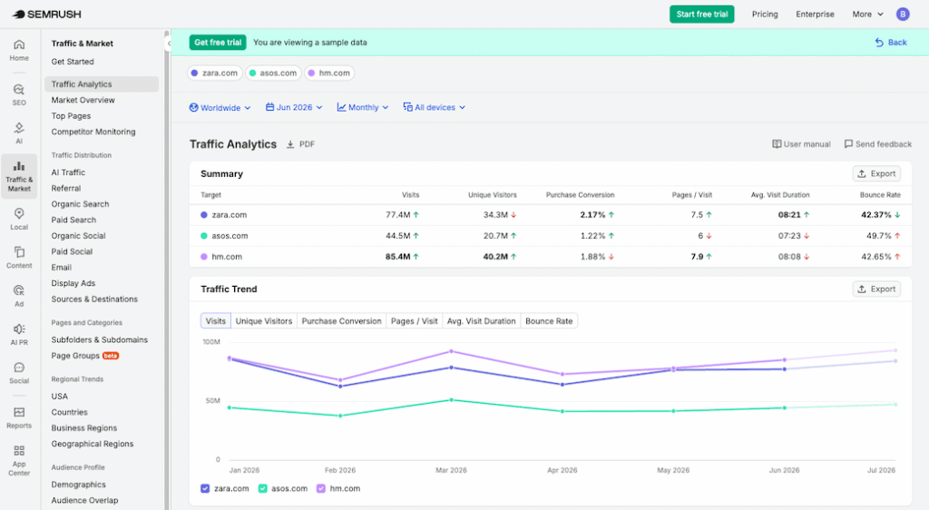Open the AI PR sidebar section
The height and width of the screenshot is (510, 929).
click(x=19, y=335)
